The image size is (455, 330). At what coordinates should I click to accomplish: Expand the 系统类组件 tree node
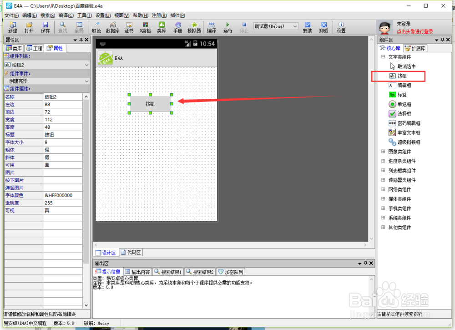383,218
